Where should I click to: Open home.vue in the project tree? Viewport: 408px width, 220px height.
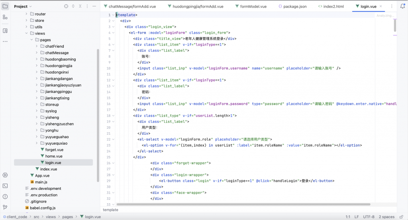(x=53, y=156)
